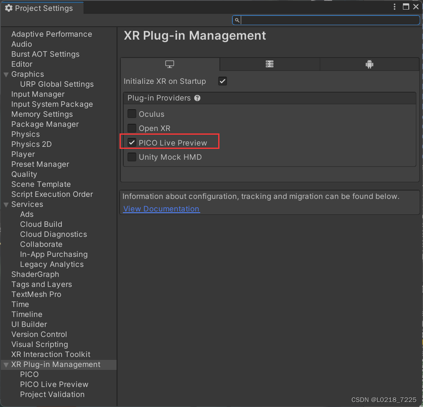The height and width of the screenshot is (407, 423).
Task: Open View Documentation link
Action: coord(161,209)
